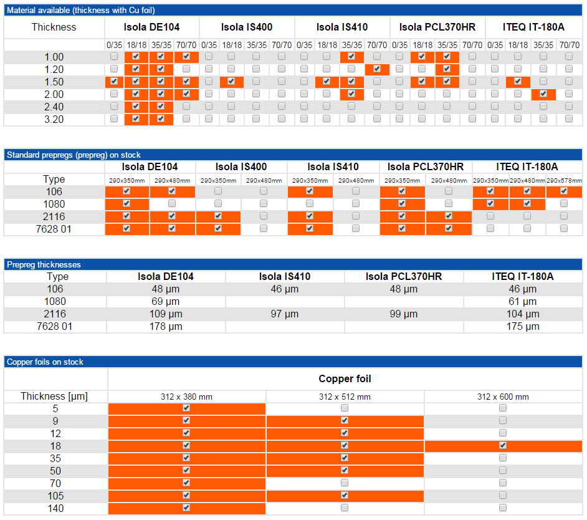The height and width of the screenshot is (520, 587).
Task: Toggle Isola IS410 70/70 at 1.20 thickness
Action: (x=376, y=69)
